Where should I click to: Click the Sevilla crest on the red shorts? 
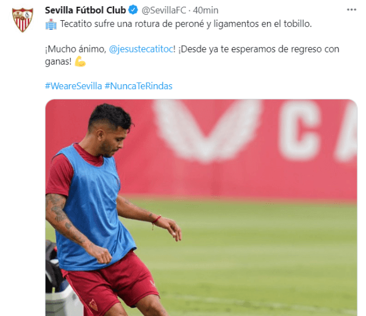click(x=93, y=305)
